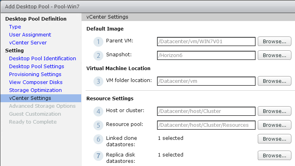Click the Parent VM path field
Image resolution: width=295 pixels, height=166 pixels.
click(x=206, y=42)
